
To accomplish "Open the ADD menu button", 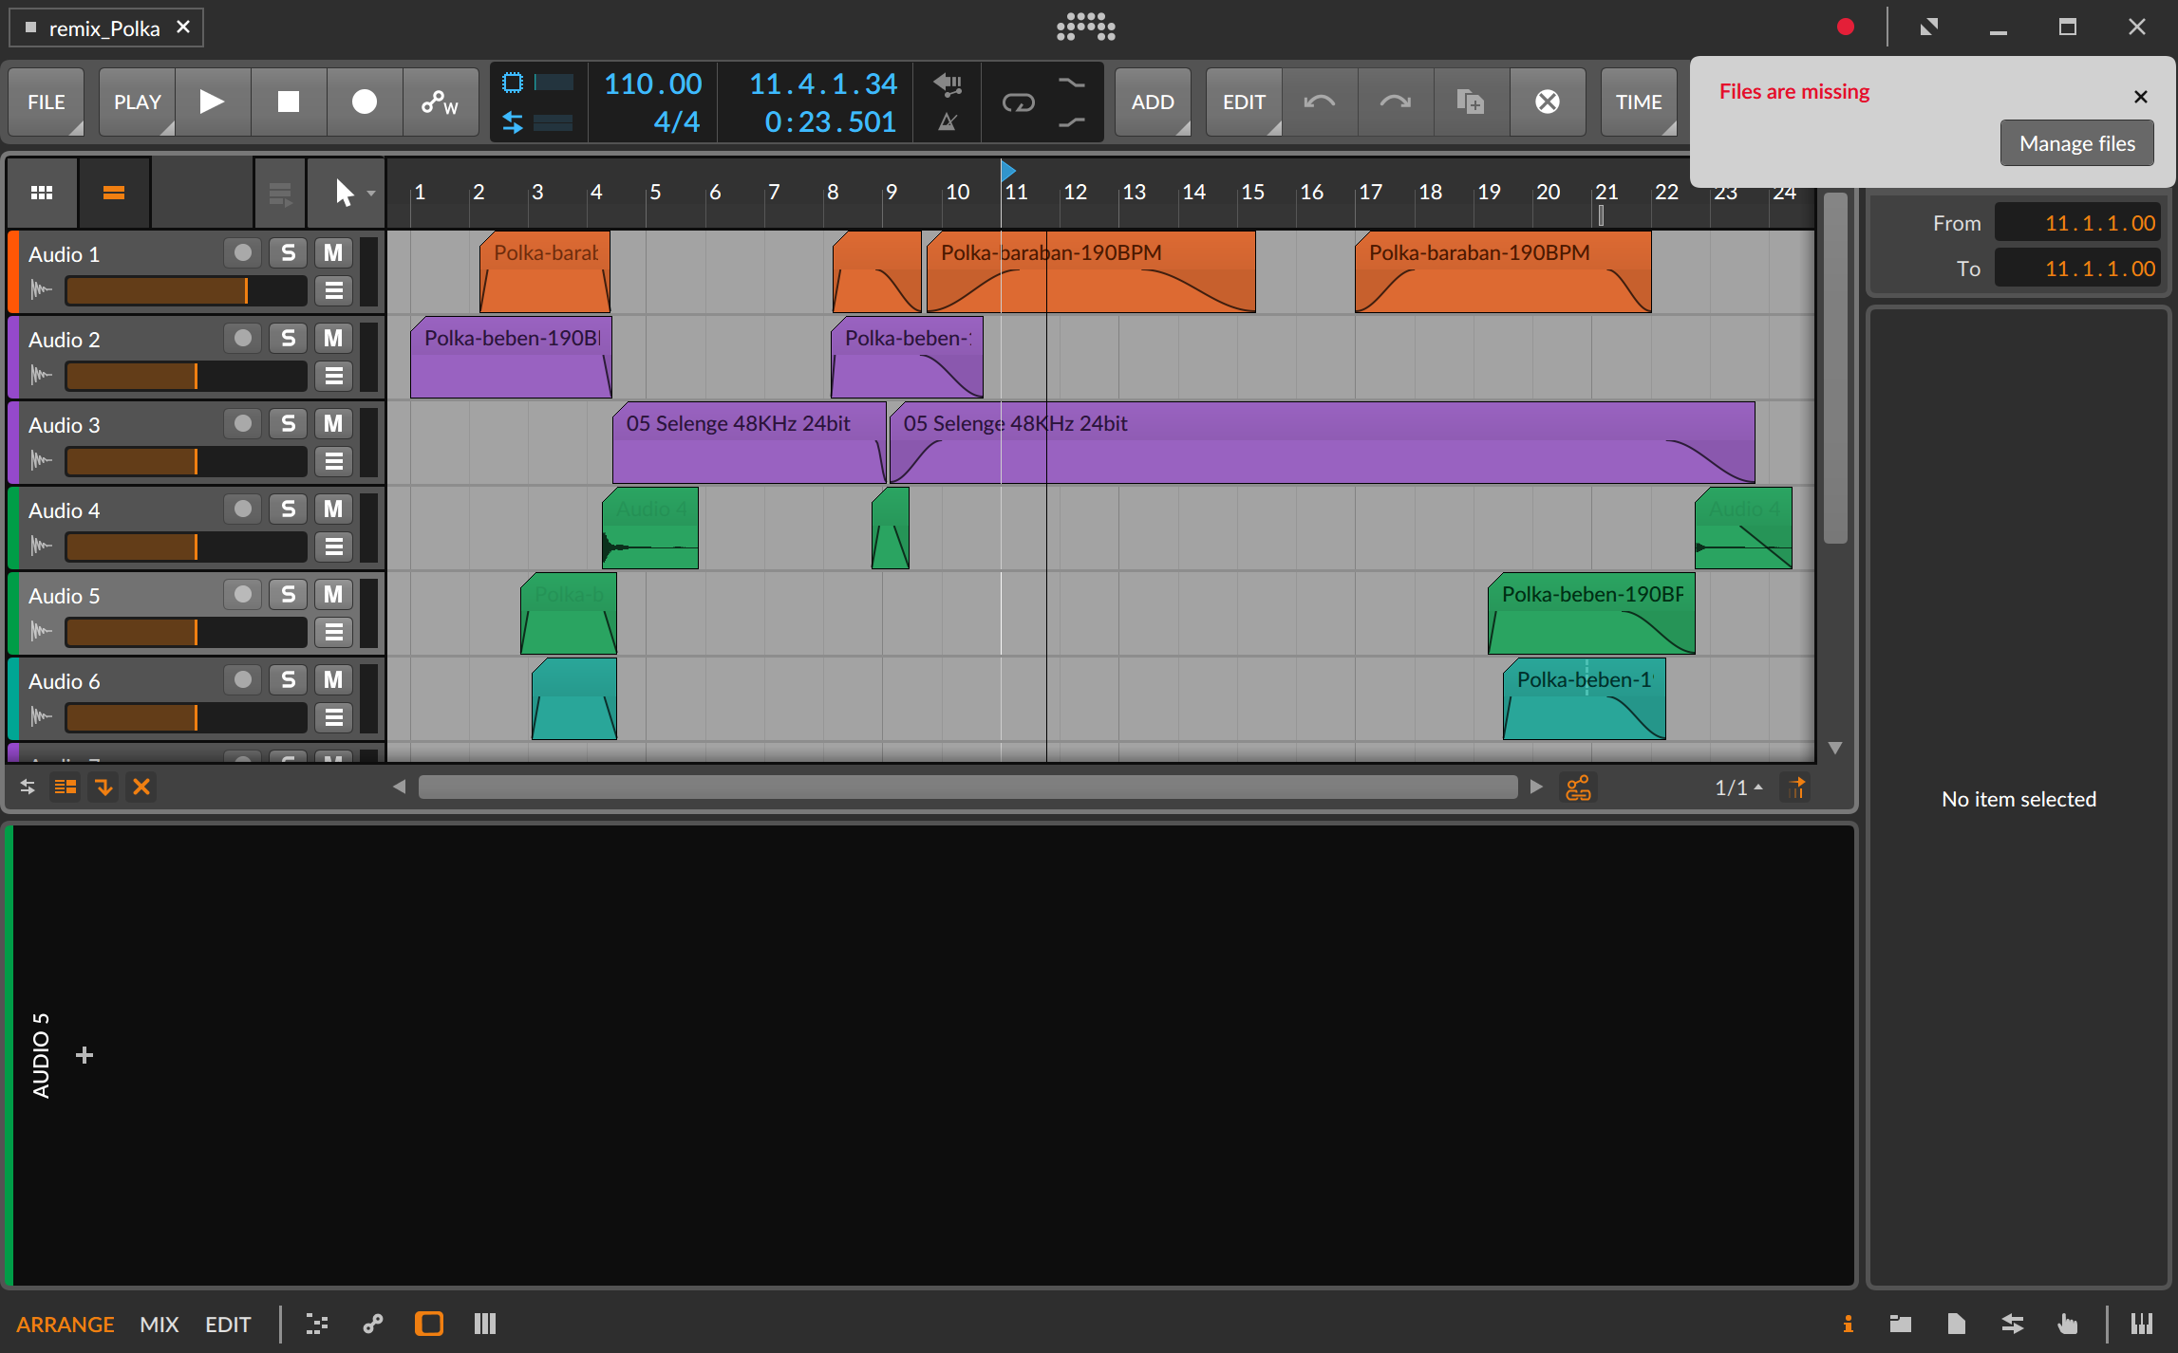I will [x=1153, y=102].
